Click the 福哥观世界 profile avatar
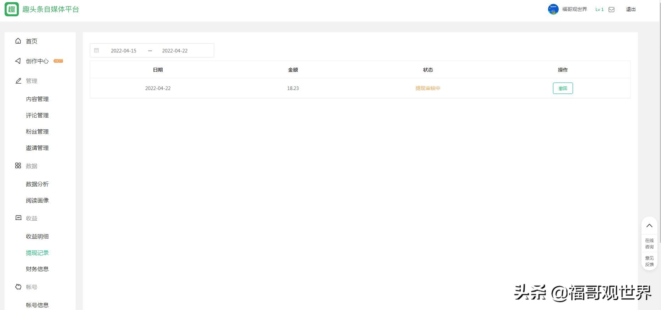This screenshot has height=310, width=661. 553,9
